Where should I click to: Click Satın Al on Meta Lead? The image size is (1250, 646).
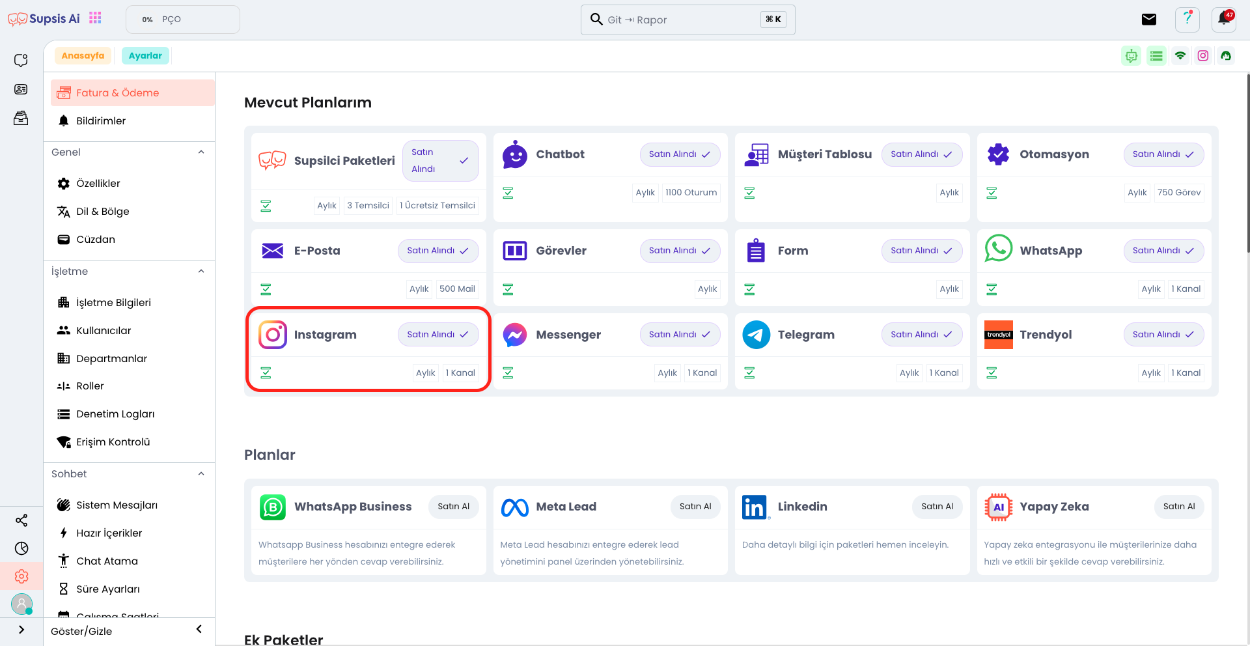(695, 507)
